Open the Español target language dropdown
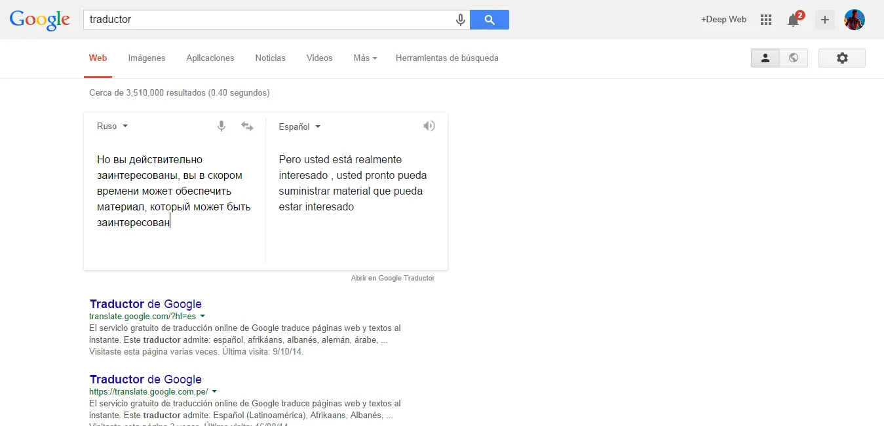This screenshot has height=426, width=884. coord(299,126)
